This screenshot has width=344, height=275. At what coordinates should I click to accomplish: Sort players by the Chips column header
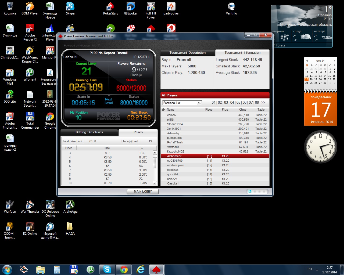point(243,110)
